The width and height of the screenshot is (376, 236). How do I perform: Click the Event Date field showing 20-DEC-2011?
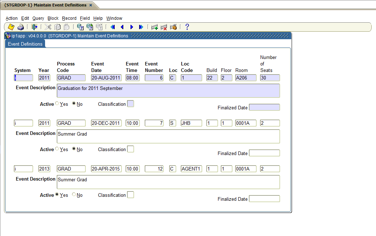tap(106, 123)
